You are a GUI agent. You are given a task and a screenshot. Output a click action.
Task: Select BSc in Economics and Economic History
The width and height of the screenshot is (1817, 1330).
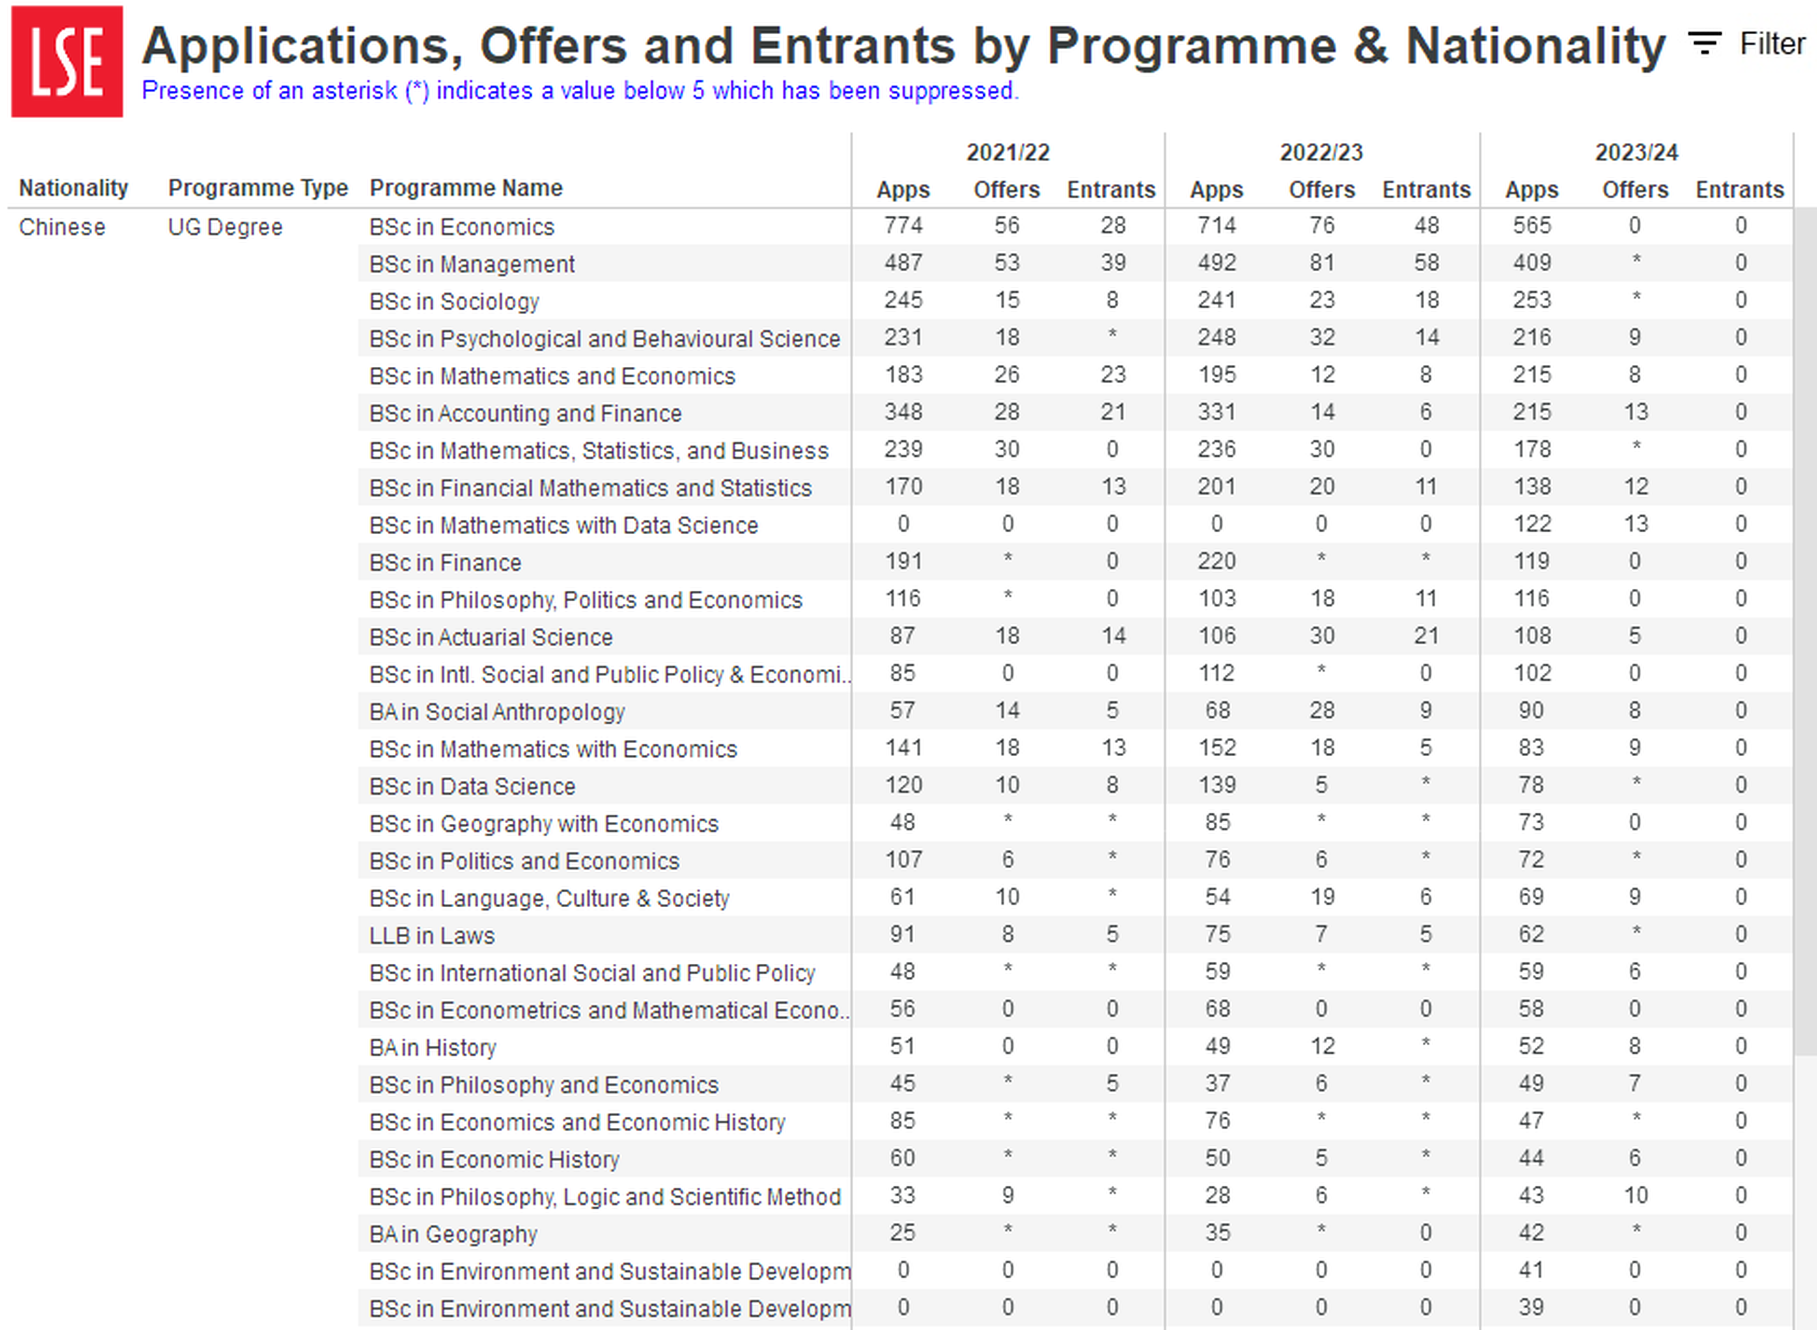(577, 1122)
